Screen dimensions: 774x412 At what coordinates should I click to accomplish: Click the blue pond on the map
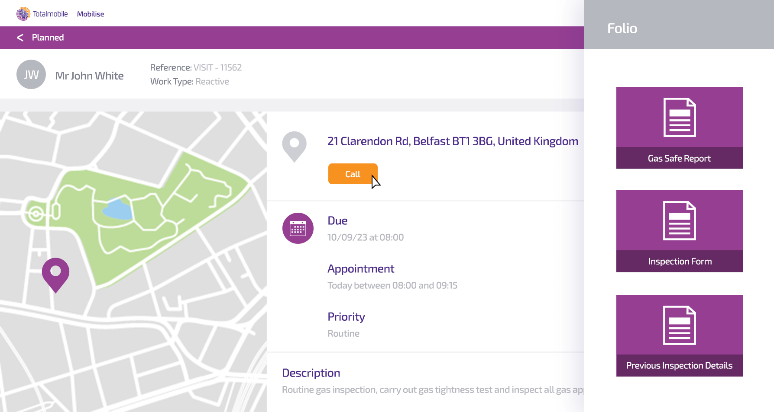117,210
